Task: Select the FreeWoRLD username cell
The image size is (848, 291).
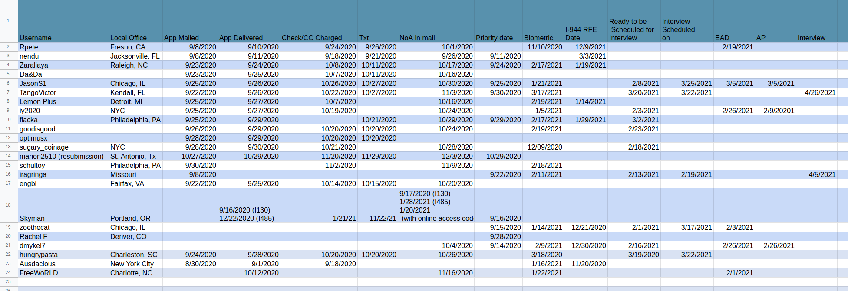Action: (63, 273)
